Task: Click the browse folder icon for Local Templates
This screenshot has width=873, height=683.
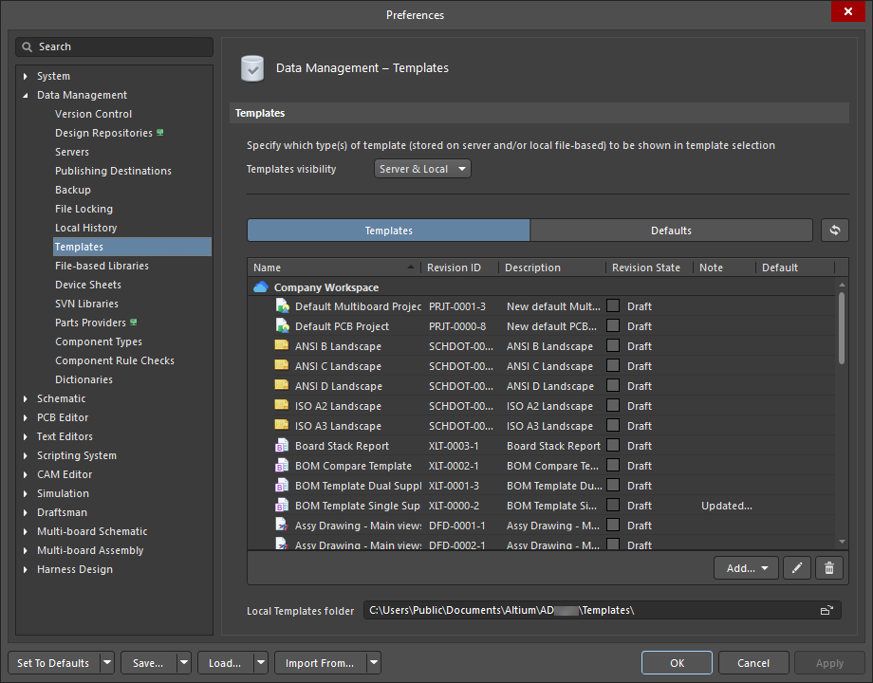Action: tap(827, 610)
